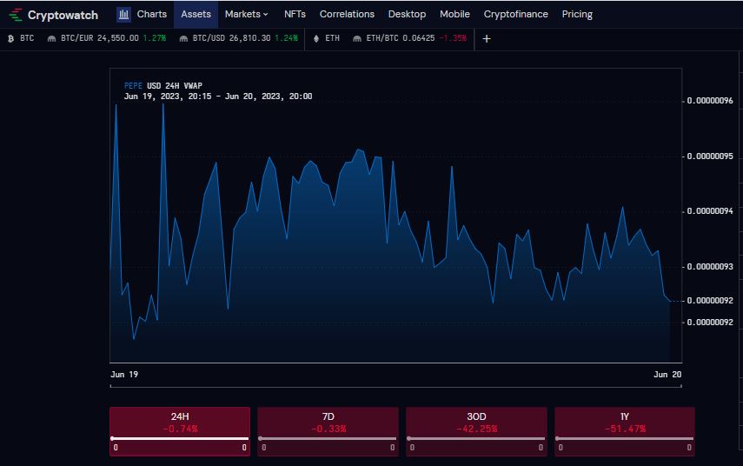Click the 0.00000093 price axis label

(710, 266)
